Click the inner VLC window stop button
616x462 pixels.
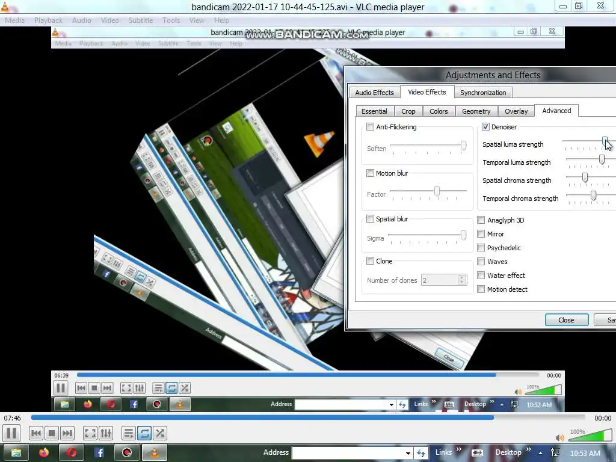[94, 388]
